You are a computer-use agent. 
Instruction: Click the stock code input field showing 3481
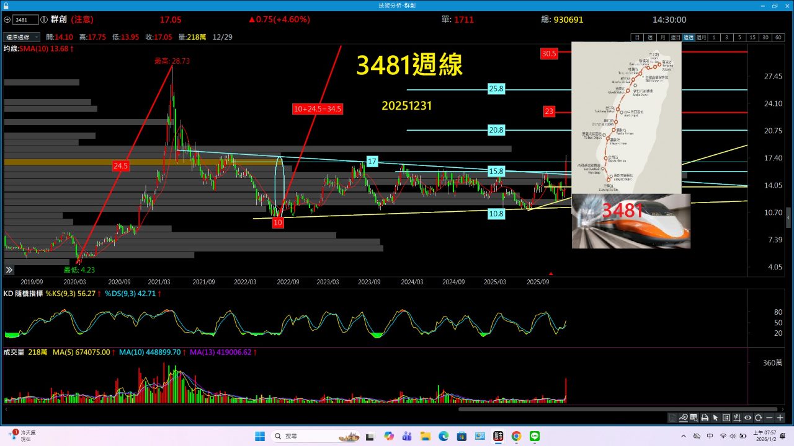point(25,19)
